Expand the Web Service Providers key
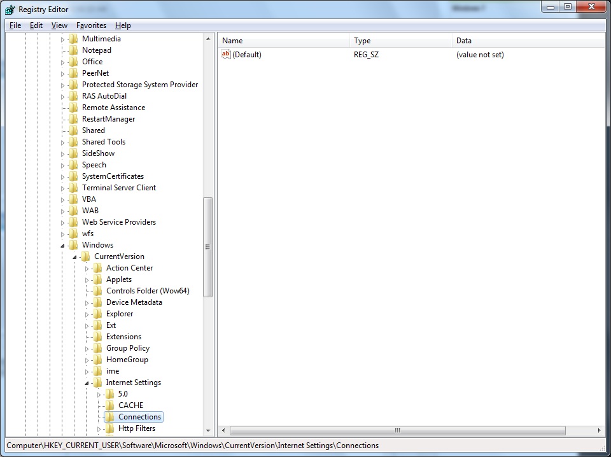This screenshot has height=457, width=611. coord(62,223)
